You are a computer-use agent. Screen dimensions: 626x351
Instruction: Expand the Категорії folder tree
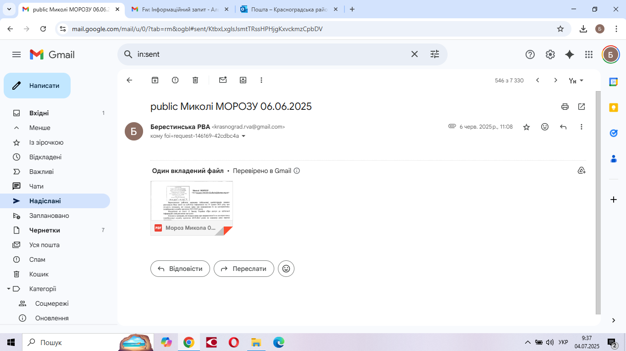(8, 289)
